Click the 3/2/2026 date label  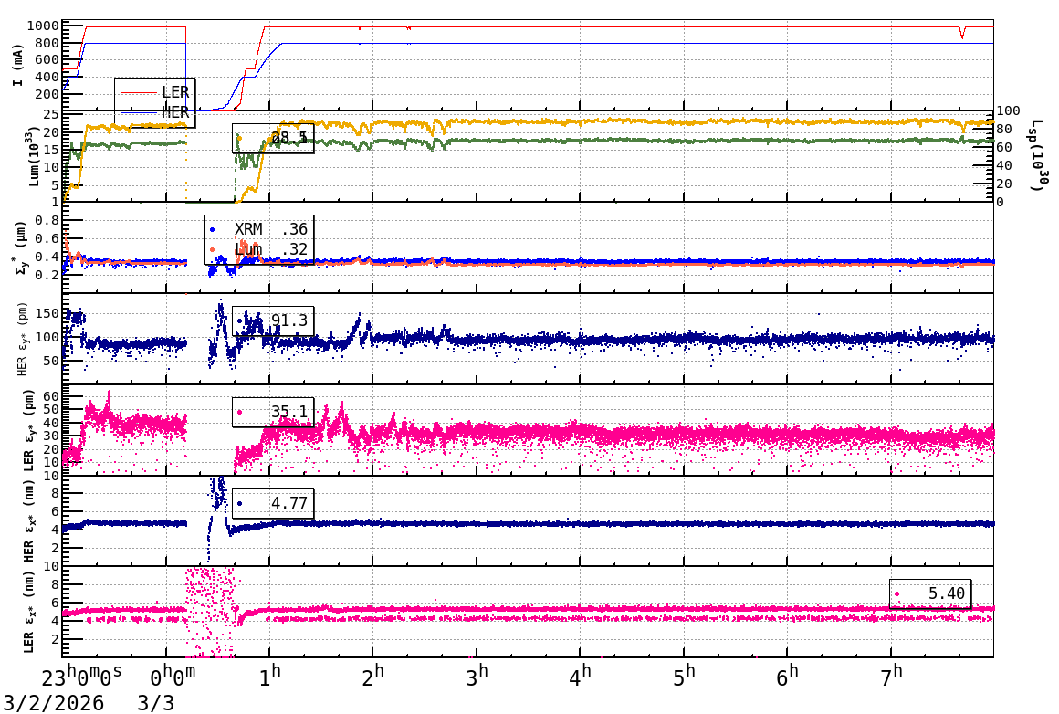53,703
